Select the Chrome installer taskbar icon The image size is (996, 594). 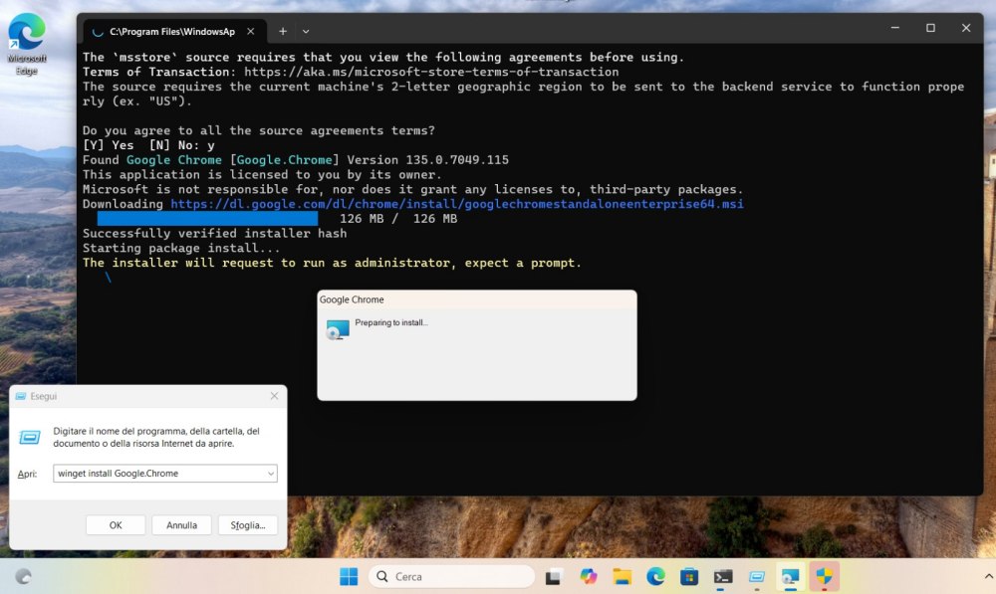790,576
